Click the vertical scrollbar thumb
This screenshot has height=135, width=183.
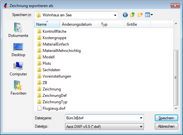tap(176, 78)
